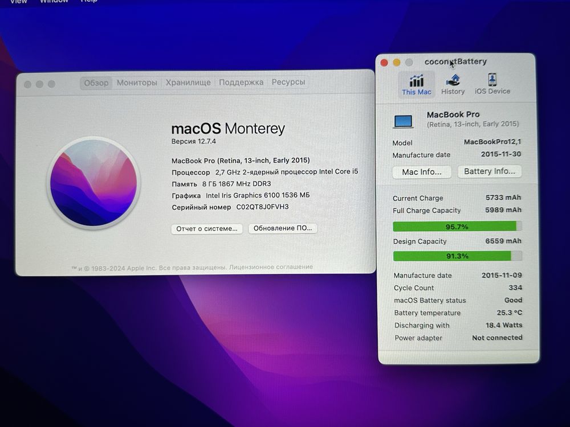
Task: Click Intel Iris Graphics 6100 1536 МБ
Action: click(x=258, y=195)
